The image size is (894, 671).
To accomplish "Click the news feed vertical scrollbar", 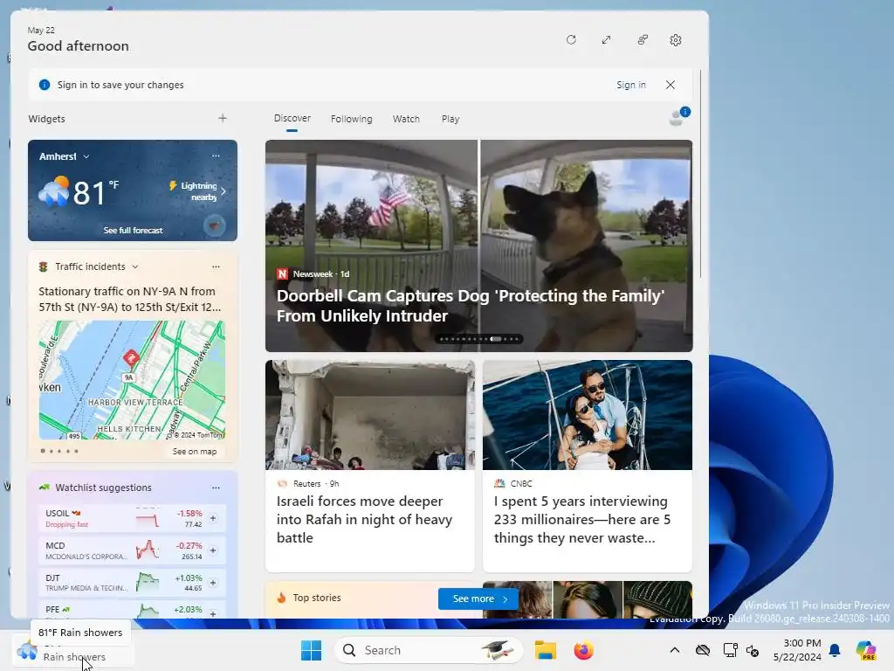I will (701, 174).
